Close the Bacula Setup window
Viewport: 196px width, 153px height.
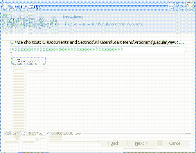(190, 6)
